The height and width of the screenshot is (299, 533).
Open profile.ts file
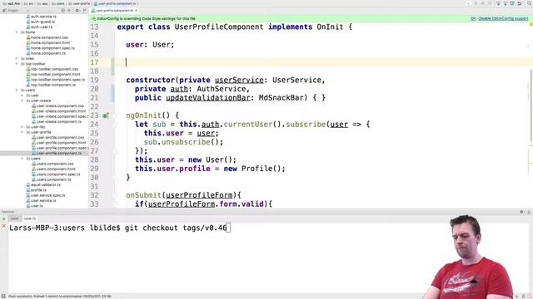[37, 190]
